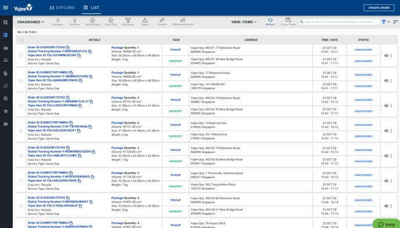The image size is (400, 228).
Task: Open Global Tracking Number Y-ABGWMJTL5L31 link
Action: tap(58, 102)
